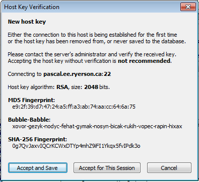The width and height of the screenshot is (199, 182).
Task: Click the Bubble-Babble label
Action: pyautogui.click(x=29, y=120)
